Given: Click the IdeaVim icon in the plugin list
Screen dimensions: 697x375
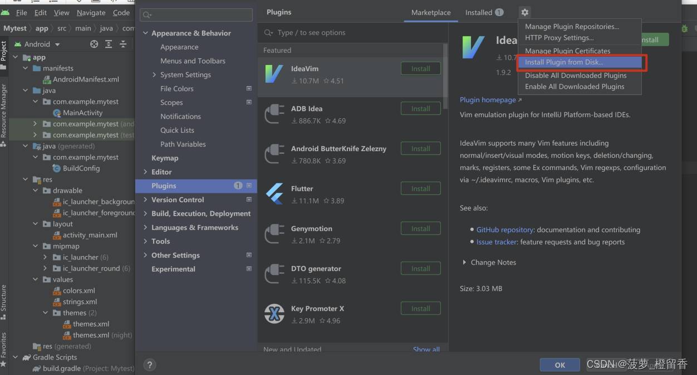Looking at the screenshot, I should (x=274, y=74).
